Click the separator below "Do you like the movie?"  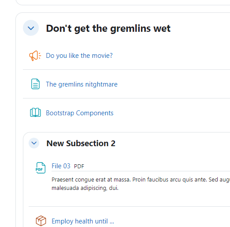pyautogui.click(x=126, y=69)
